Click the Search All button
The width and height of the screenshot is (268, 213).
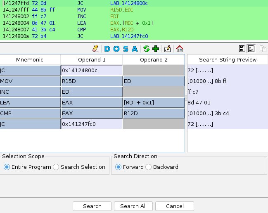point(133,206)
